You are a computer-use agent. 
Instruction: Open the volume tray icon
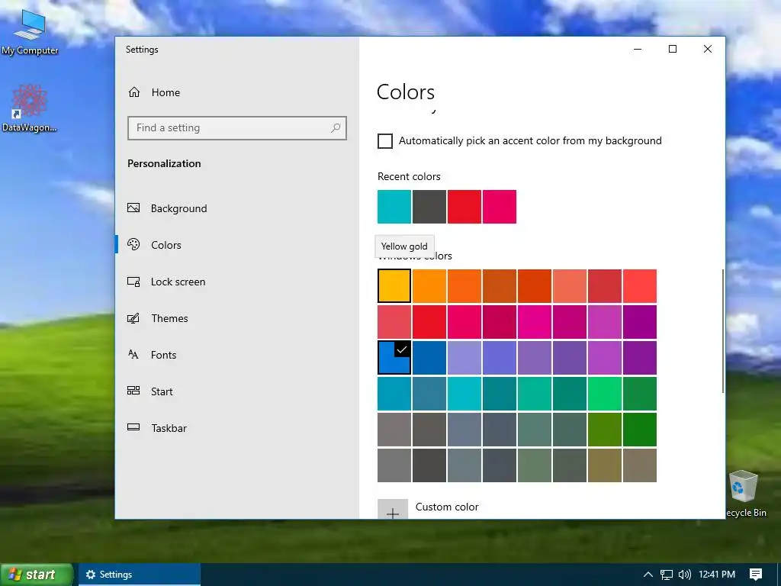coord(684,575)
